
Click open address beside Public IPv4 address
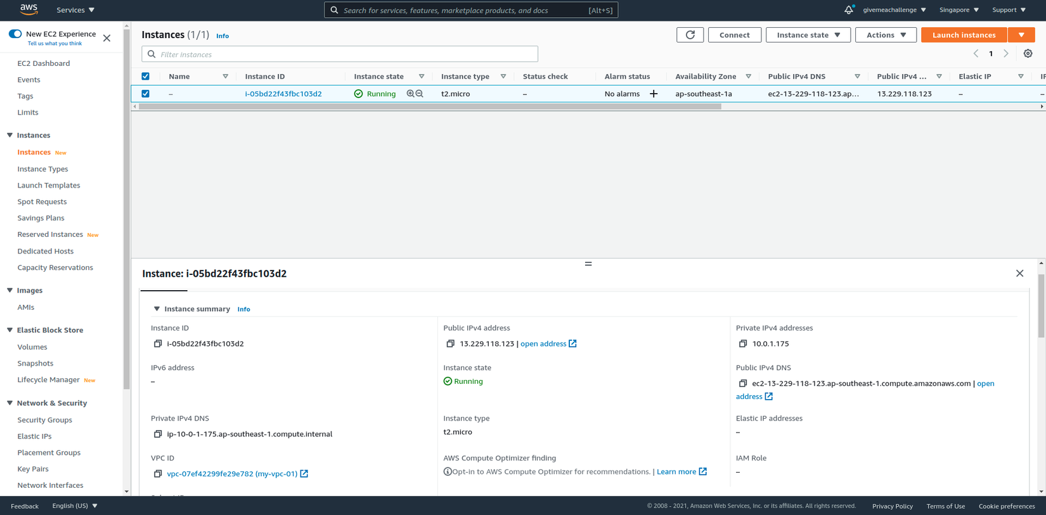(543, 344)
